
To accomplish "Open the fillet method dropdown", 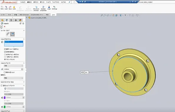I will (x=14, y=66).
